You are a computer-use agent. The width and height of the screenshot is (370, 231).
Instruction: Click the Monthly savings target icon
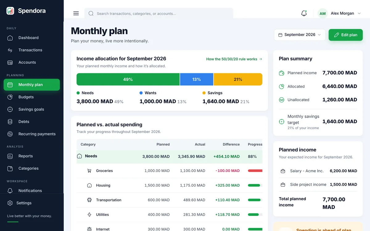tap(282, 122)
